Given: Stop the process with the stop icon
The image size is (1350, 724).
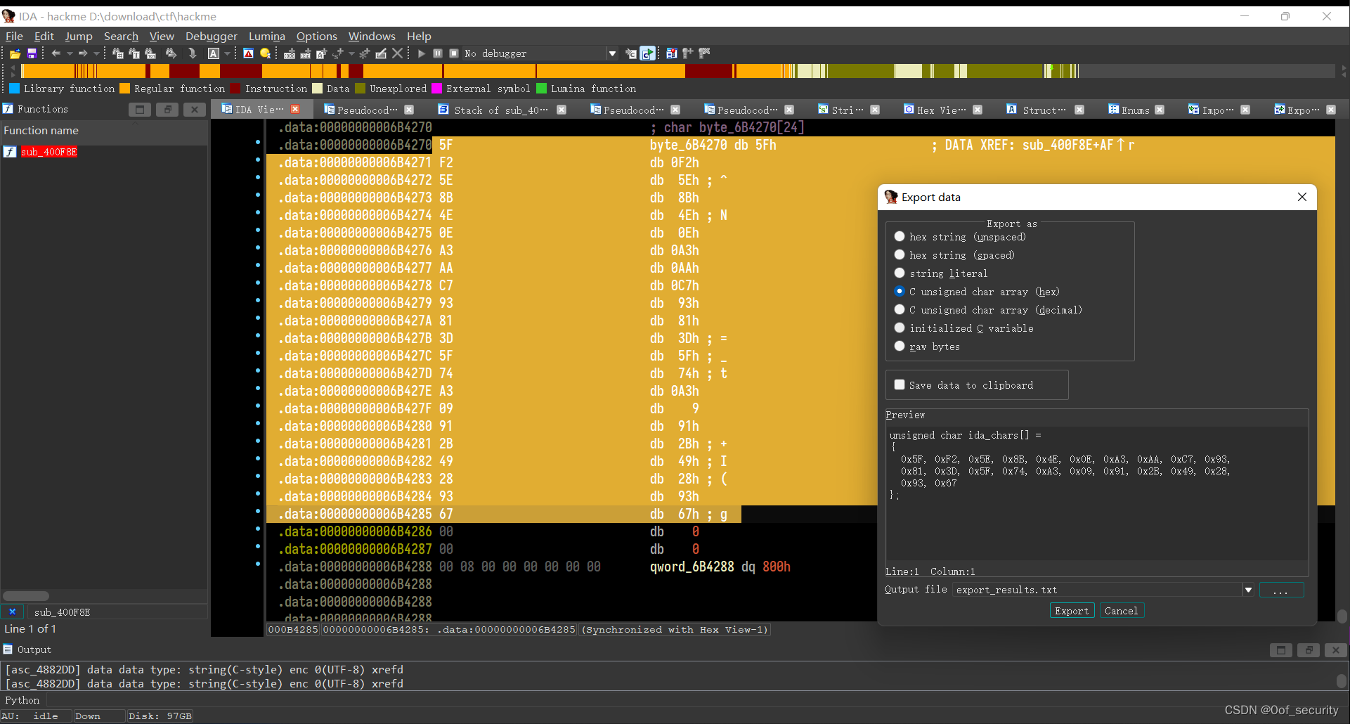Looking at the screenshot, I should click(454, 53).
